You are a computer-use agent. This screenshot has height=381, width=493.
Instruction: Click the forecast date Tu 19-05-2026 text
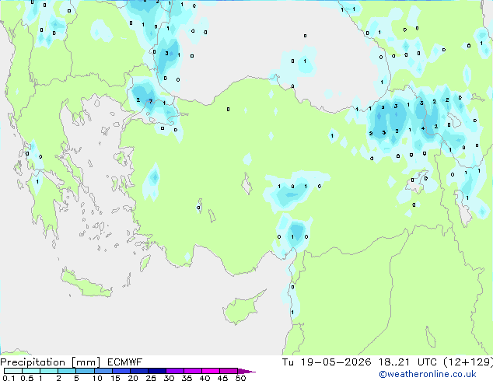(x=327, y=362)
